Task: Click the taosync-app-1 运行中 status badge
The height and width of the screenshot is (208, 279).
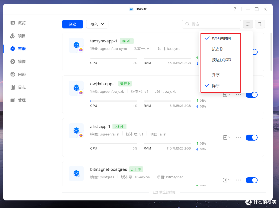Action: pos(127,41)
